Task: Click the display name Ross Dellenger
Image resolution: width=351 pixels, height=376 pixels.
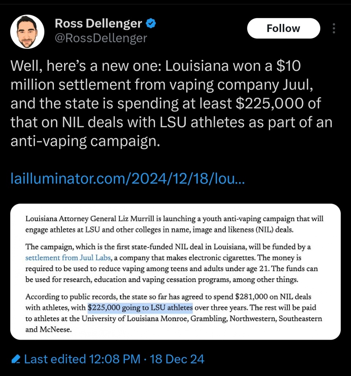Action: (x=98, y=24)
